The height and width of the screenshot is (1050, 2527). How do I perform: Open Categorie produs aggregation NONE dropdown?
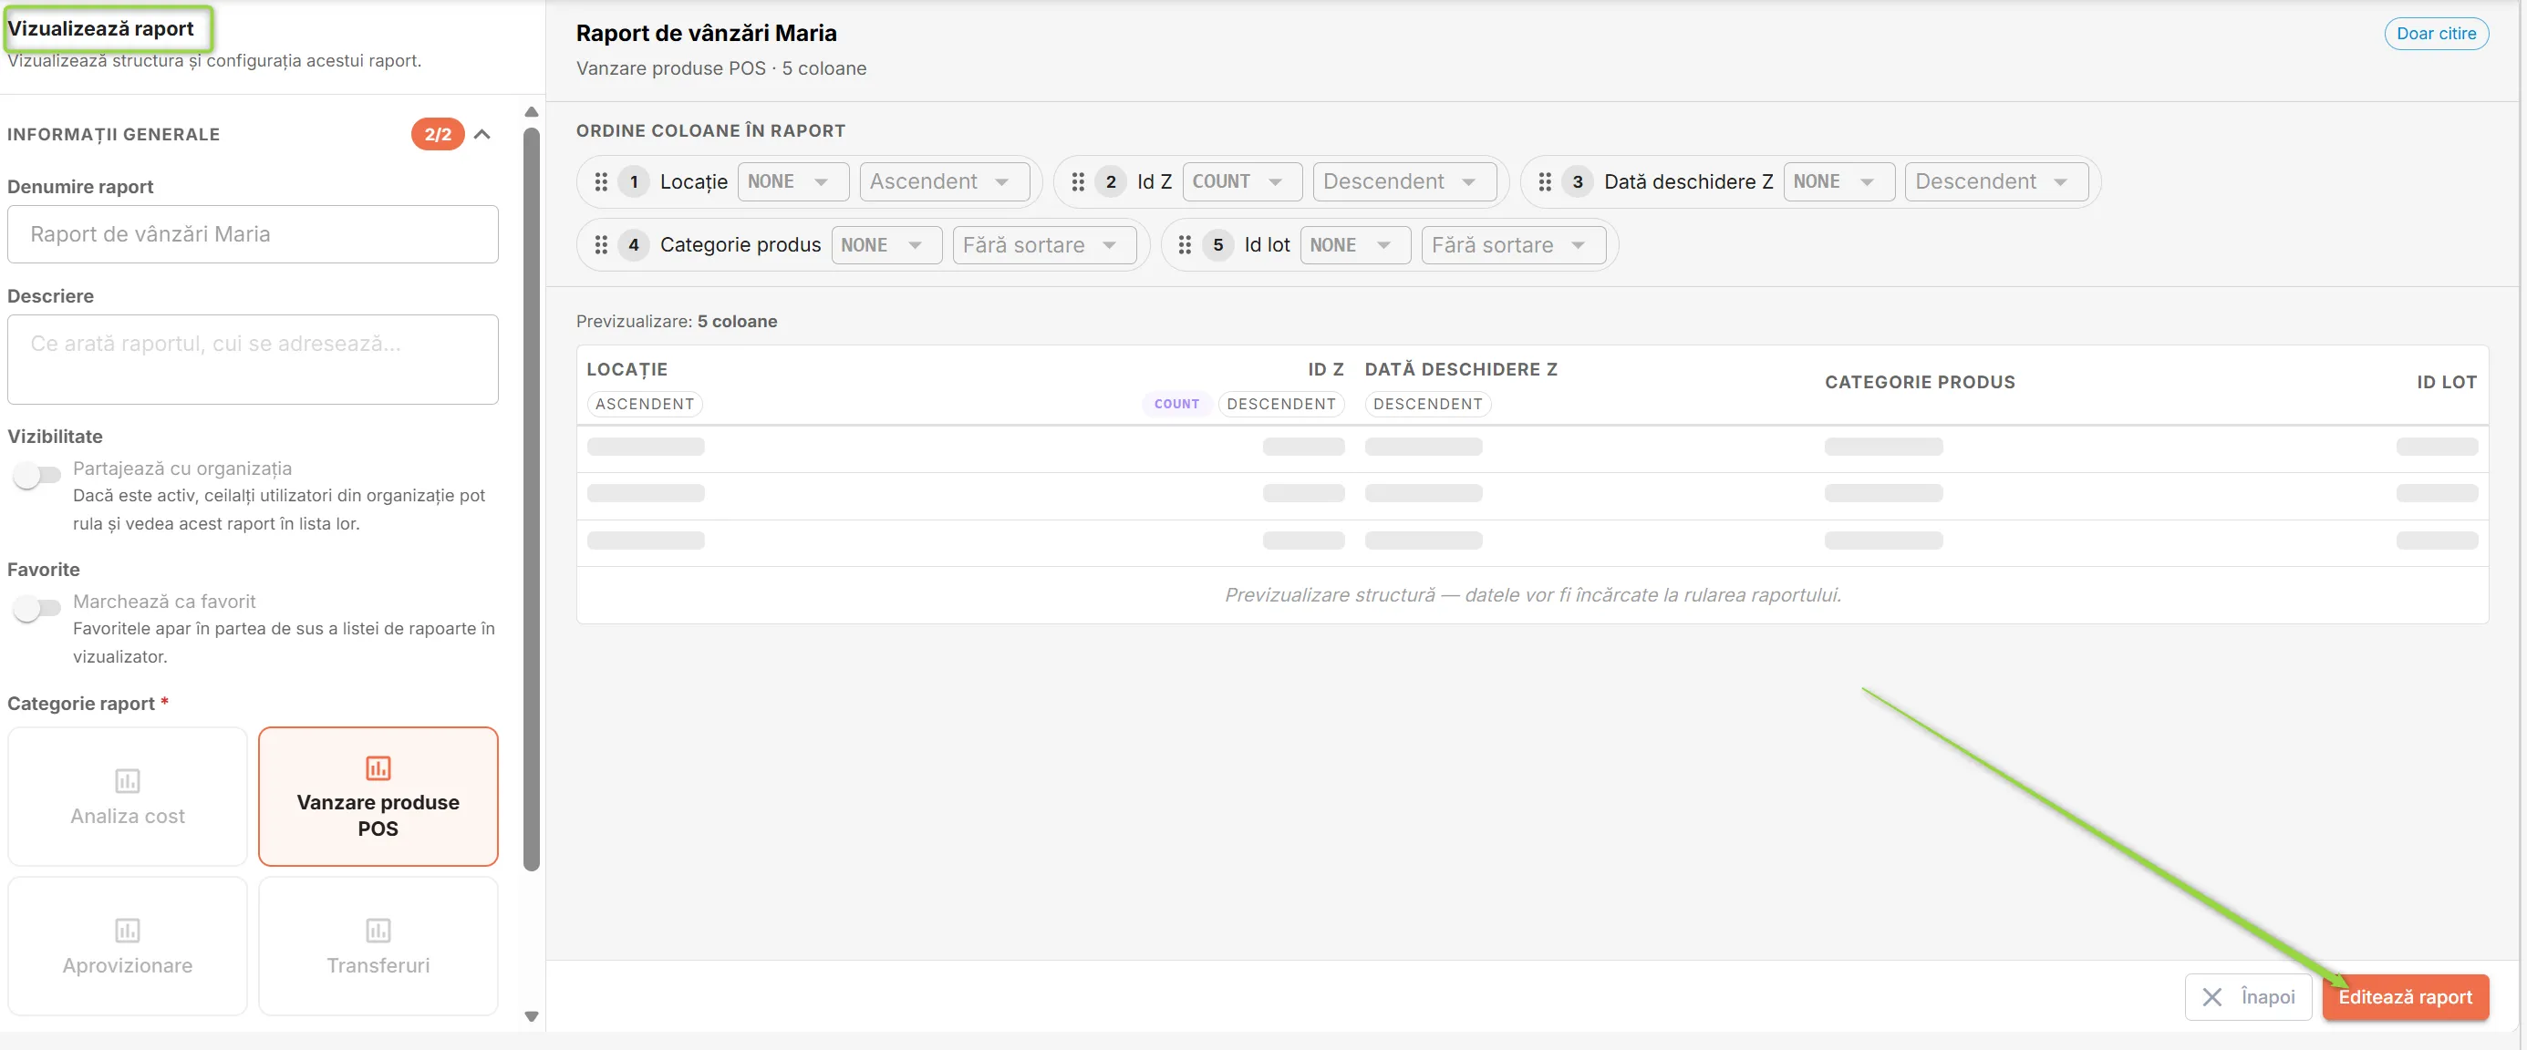click(x=885, y=245)
